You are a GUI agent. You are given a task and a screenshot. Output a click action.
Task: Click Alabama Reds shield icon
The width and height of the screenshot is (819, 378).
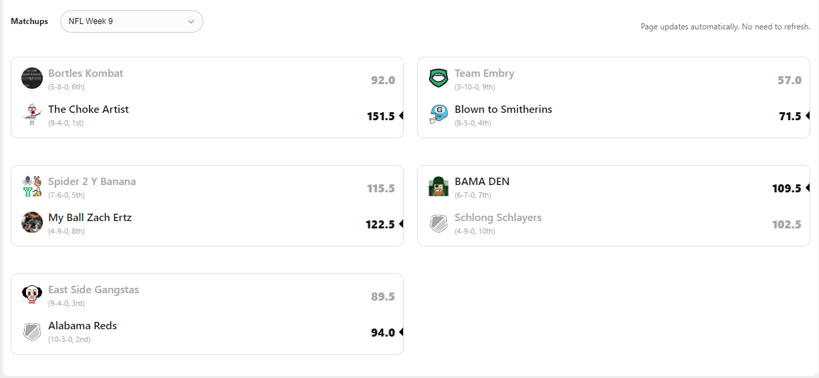click(x=32, y=331)
